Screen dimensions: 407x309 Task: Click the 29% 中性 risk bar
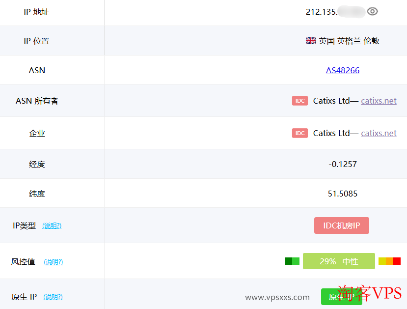click(x=339, y=261)
